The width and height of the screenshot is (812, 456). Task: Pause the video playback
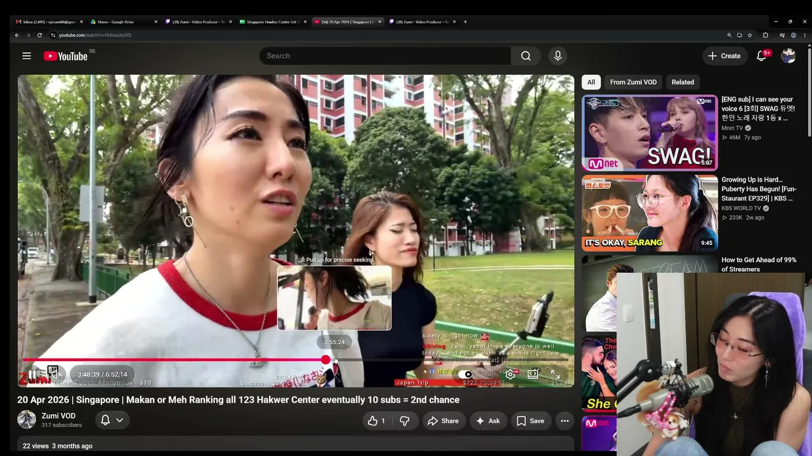click(32, 374)
